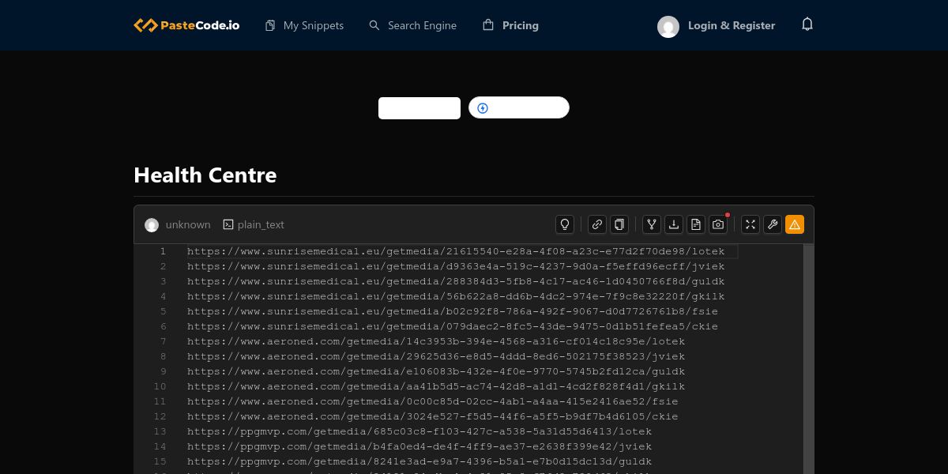Click the PasteCode.io logo
948x474 pixels.
click(186, 25)
